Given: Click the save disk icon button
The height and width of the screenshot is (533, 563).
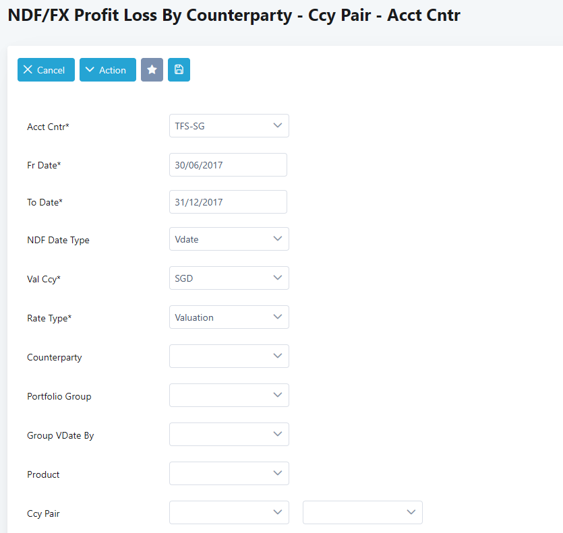Looking at the screenshot, I should tap(179, 70).
